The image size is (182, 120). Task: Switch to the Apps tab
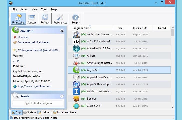[17, 112]
